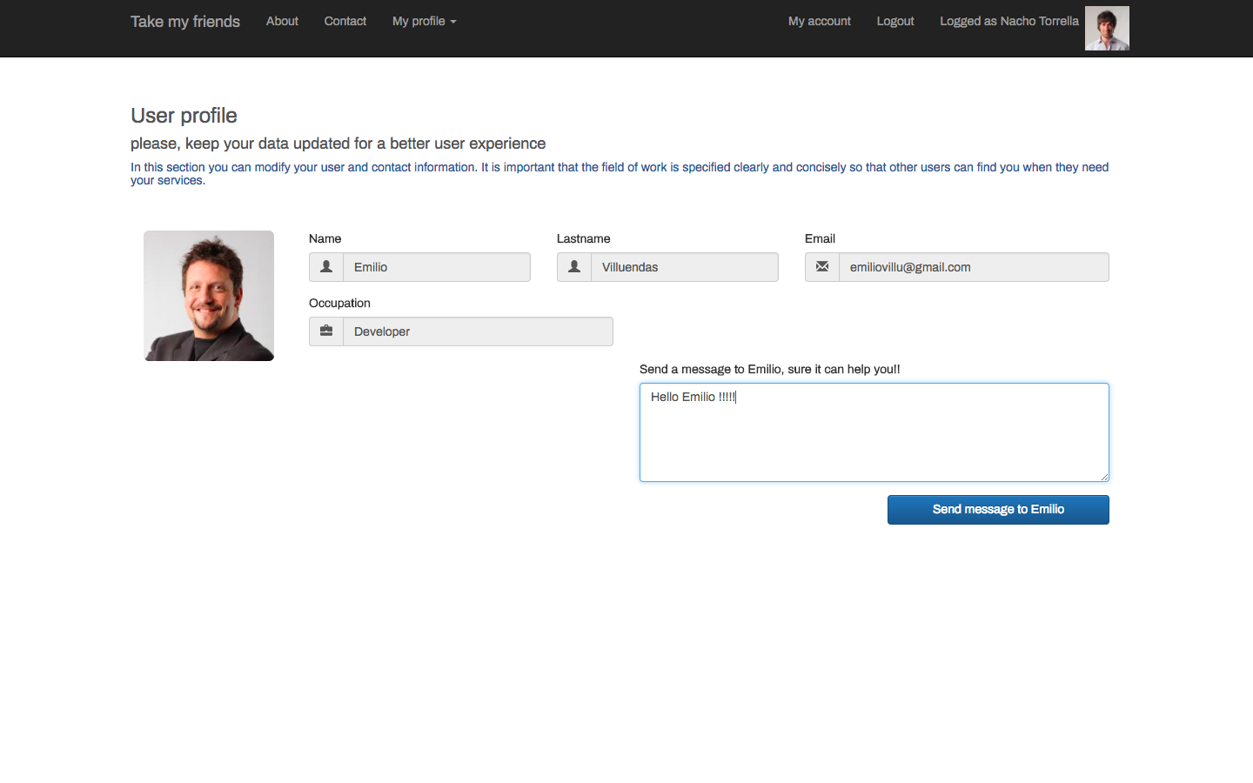Click the Name field showing Emilio
The height and width of the screenshot is (783, 1253).
[x=437, y=267]
